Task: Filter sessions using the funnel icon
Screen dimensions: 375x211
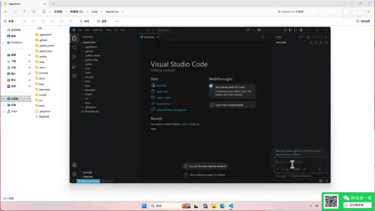Action: pos(321,43)
